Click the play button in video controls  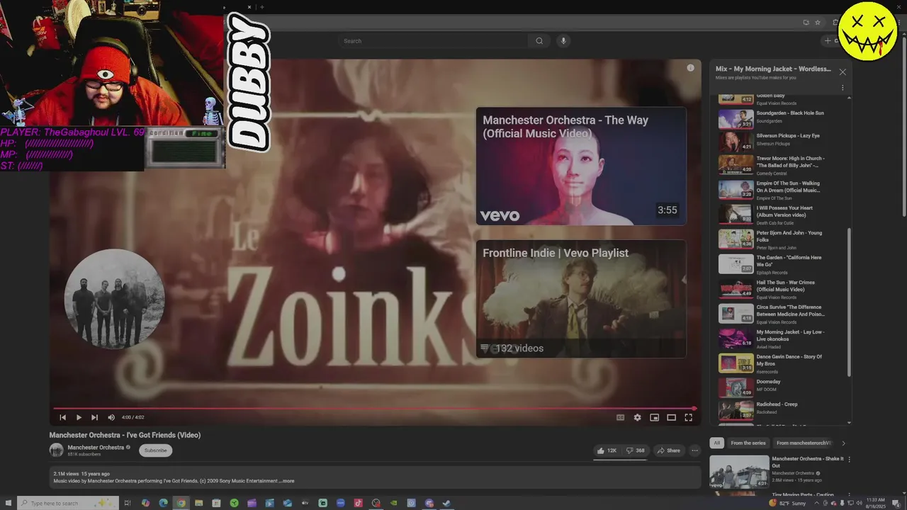click(79, 417)
